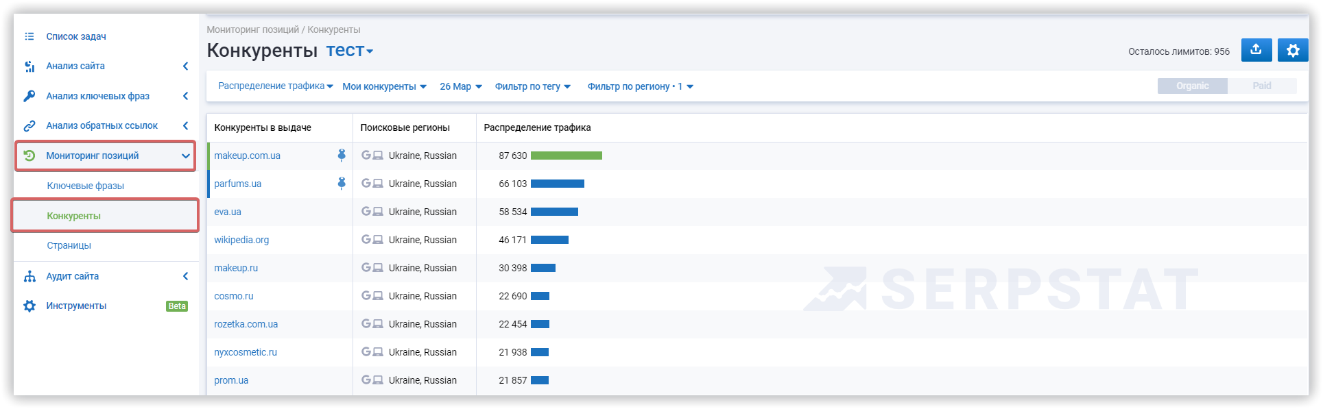The height and width of the screenshot is (409, 1323).
Task: Click the Google icon in makeup.com.ua row
Action: coord(366,156)
